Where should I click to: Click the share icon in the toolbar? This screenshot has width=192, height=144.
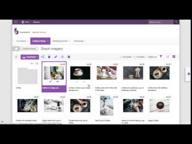point(43,57)
